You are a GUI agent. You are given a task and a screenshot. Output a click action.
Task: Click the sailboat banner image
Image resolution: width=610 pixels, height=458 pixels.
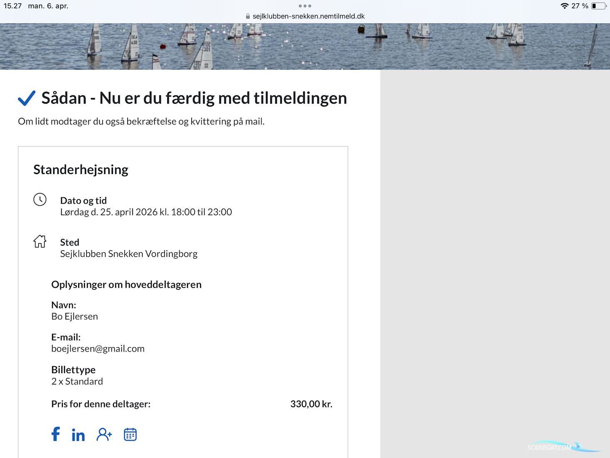click(305, 46)
